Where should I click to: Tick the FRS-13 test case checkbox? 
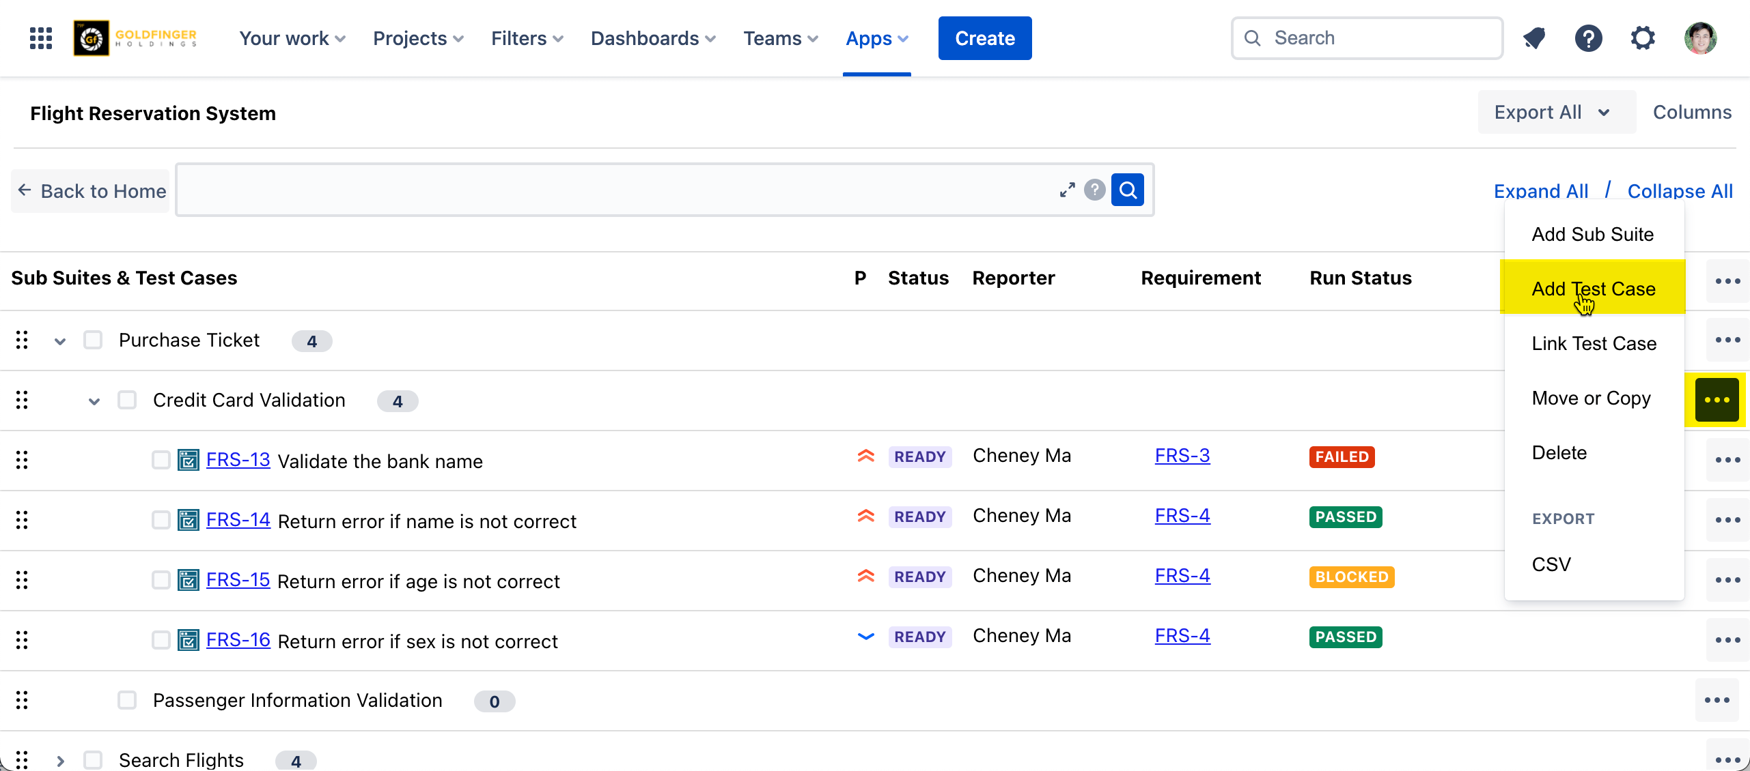pyautogui.click(x=161, y=460)
